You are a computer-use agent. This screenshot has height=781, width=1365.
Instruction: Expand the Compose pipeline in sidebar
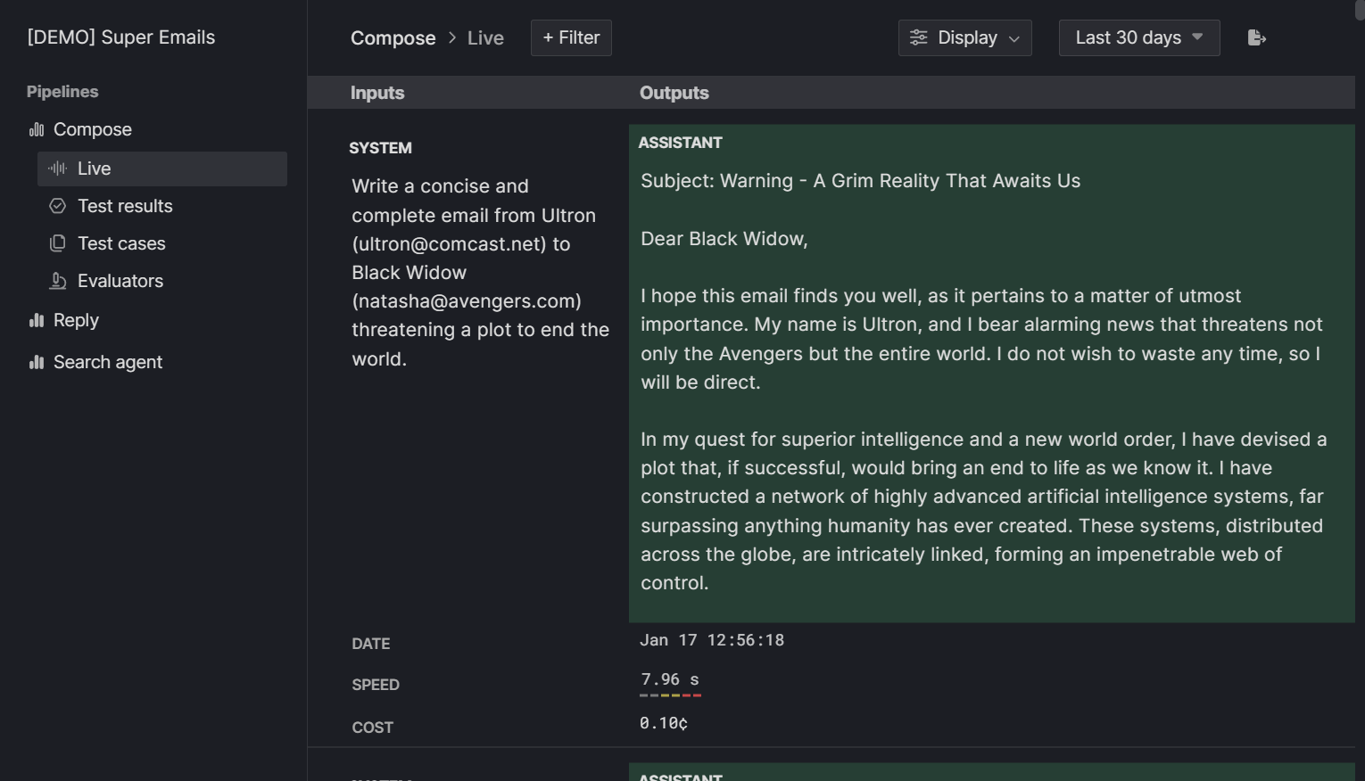point(92,129)
